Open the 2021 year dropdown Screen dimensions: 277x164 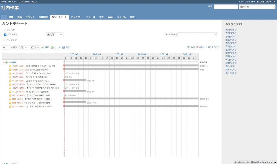point(34,48)
